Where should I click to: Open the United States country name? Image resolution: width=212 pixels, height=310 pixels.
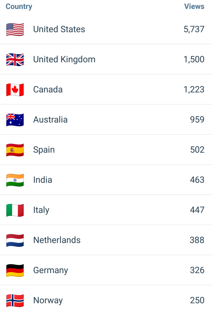(59, 29)
